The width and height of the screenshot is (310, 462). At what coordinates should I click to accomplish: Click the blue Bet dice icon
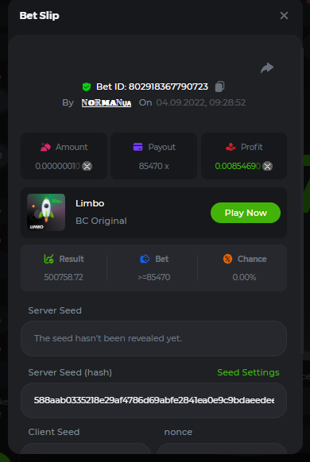click(145, 259)
